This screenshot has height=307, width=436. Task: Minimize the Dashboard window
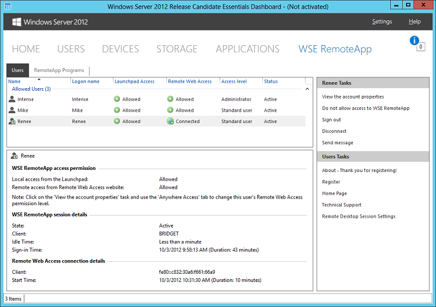(x=396, y=5)
